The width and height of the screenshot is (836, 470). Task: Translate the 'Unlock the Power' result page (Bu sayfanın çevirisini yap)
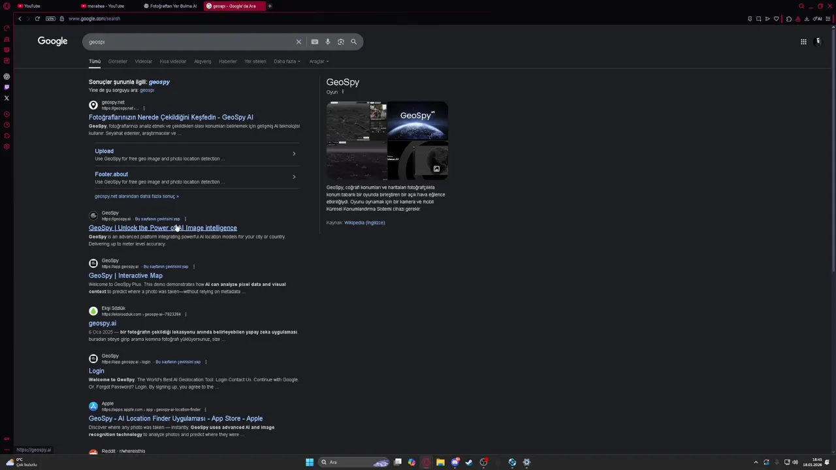[x=157, y=219]
